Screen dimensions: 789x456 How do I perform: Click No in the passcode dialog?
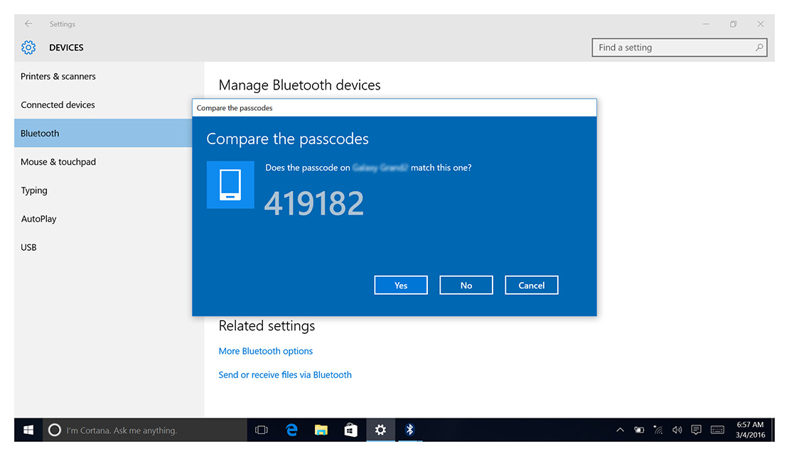tap(466, 285)
